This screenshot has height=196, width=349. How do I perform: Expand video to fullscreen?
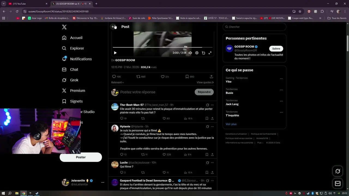click(210, 53)
